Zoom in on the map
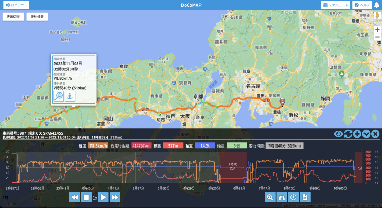This screenshot has height=208, width=382. [377, 30]
